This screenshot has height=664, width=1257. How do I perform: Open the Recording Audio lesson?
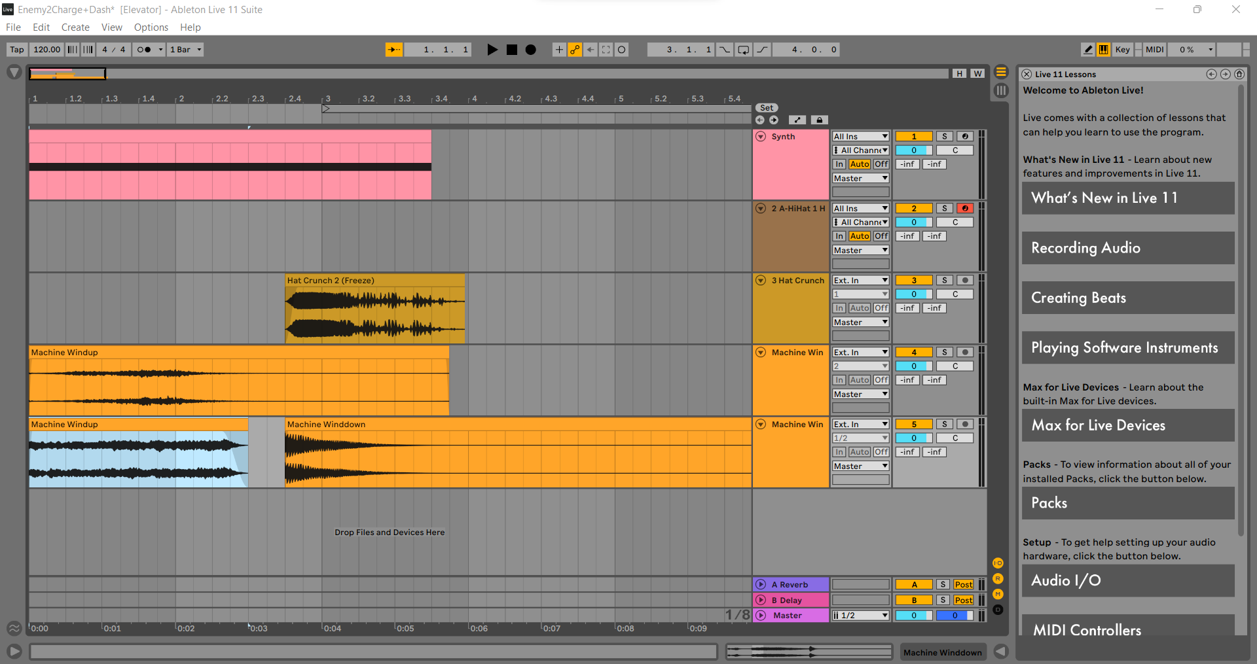1128,248
